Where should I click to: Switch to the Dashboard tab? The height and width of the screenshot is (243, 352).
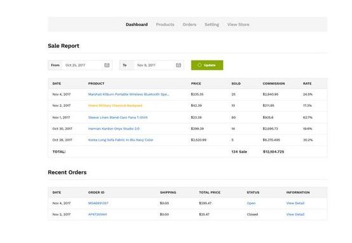click(137, 24)
